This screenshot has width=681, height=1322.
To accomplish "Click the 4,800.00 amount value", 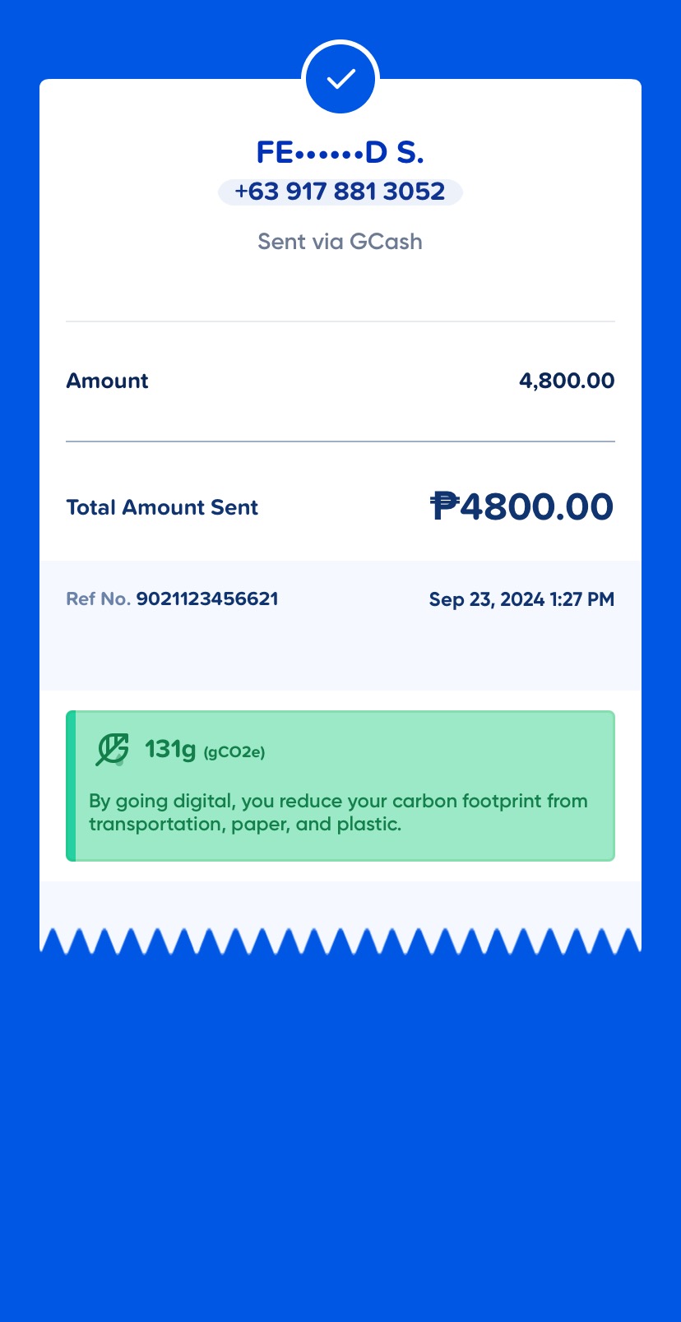I will coord(567,381).
